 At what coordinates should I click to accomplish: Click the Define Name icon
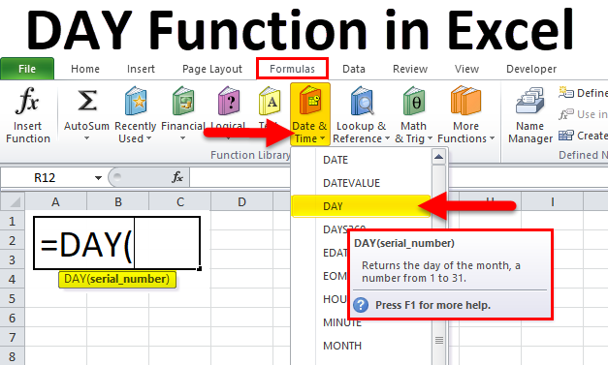566,93
